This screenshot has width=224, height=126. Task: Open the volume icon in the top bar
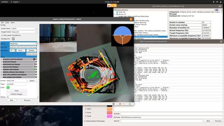click(x=217, y=2)
